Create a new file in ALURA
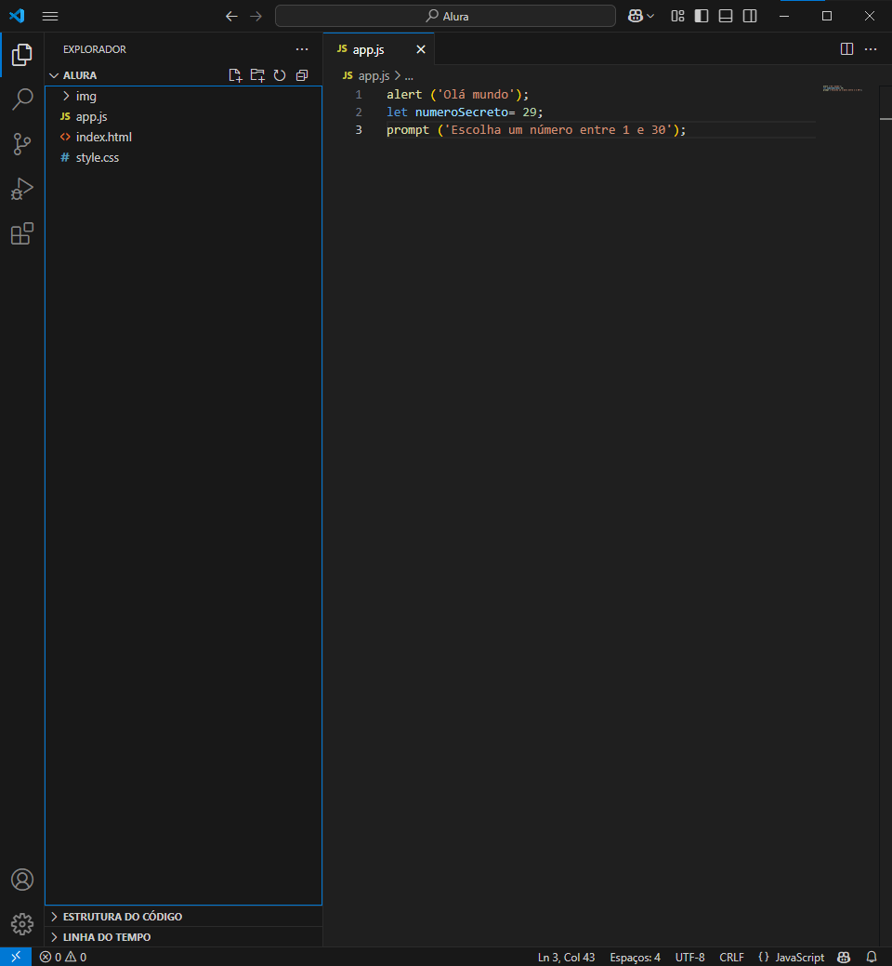Image resolution: width=892 pixels, height=966 pixels. click(x=235, y=75)
